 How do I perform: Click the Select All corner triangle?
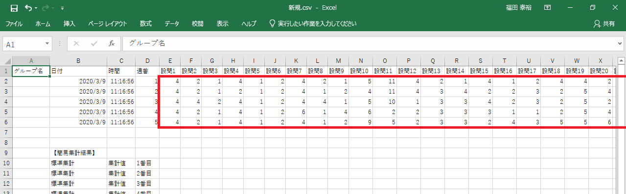point(6,61)
